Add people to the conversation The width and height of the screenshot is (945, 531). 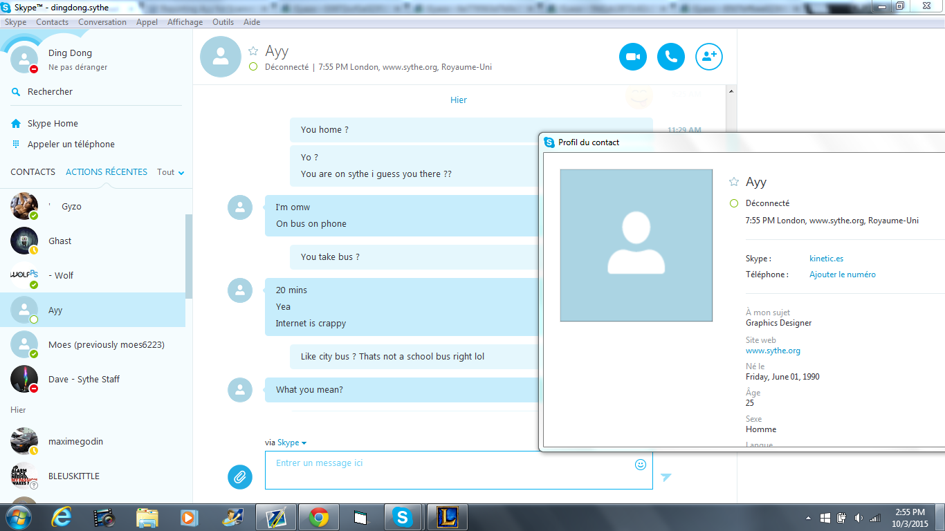[x=708, y=57]
